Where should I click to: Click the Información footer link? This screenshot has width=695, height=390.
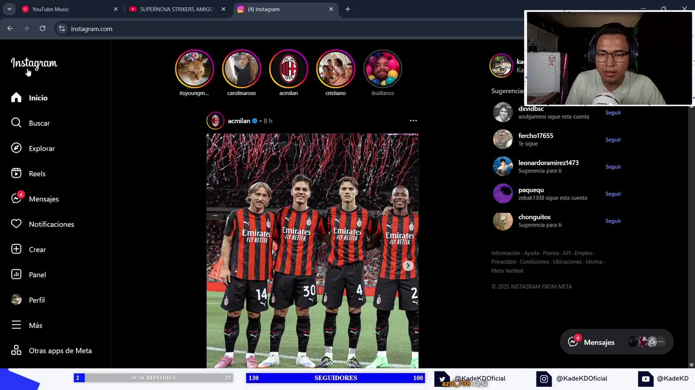click(x=506, y=253)
